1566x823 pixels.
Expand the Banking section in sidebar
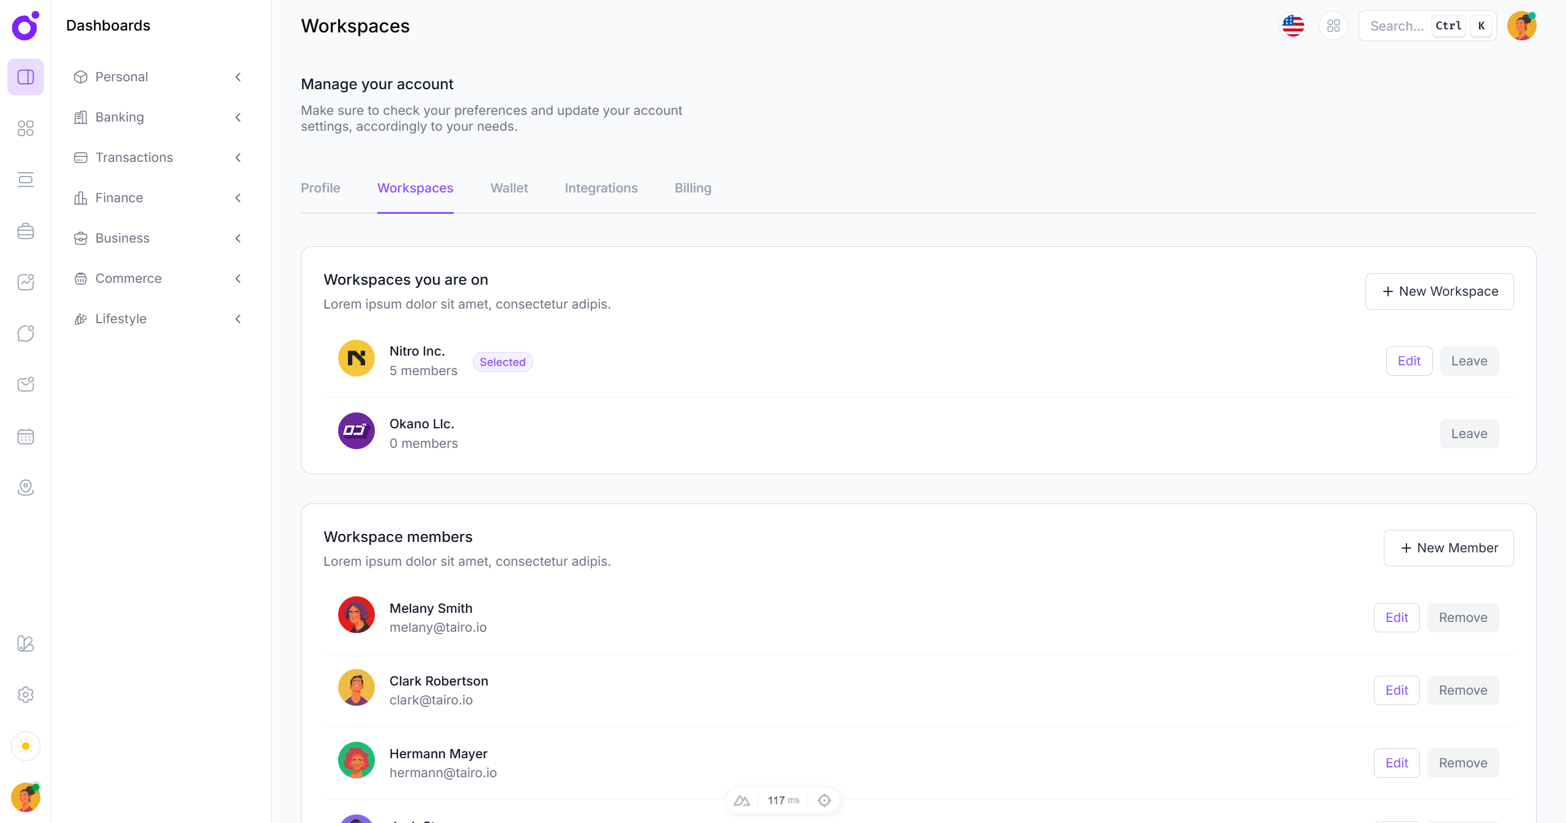tap(238, 117)
